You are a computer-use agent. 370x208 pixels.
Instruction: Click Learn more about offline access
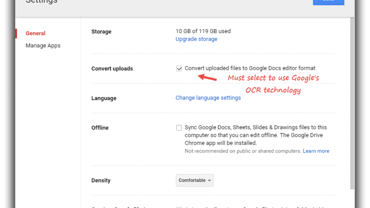316,151
